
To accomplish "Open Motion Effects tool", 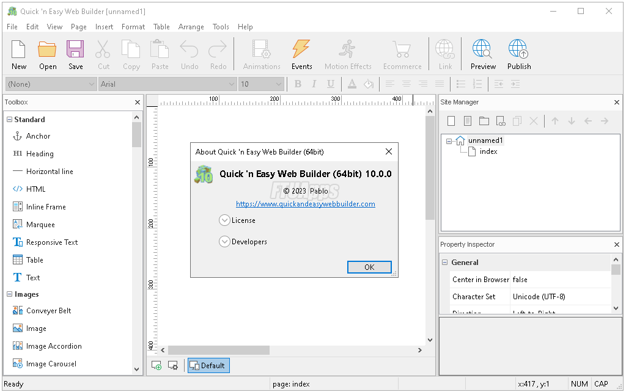I will tap(348, 54).
